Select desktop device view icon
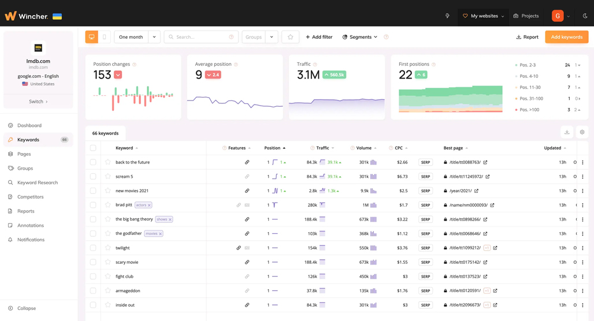 [x=92, y=37]
